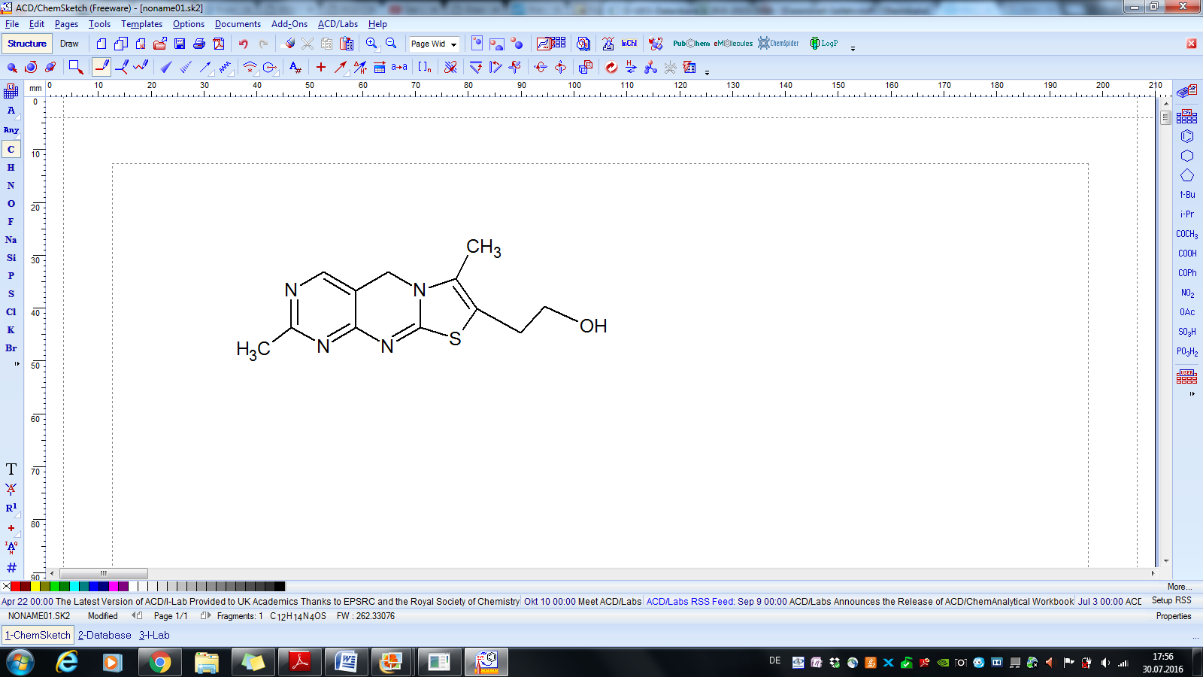Select the Nitrogen element button
This screenshot has height=677, width=1203.
point(11,186)
